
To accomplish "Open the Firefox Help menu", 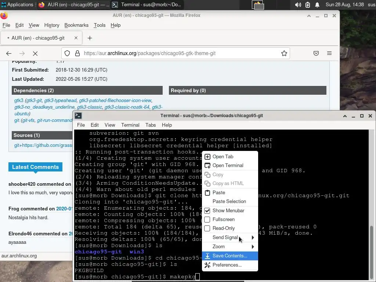I will (115, 25).
